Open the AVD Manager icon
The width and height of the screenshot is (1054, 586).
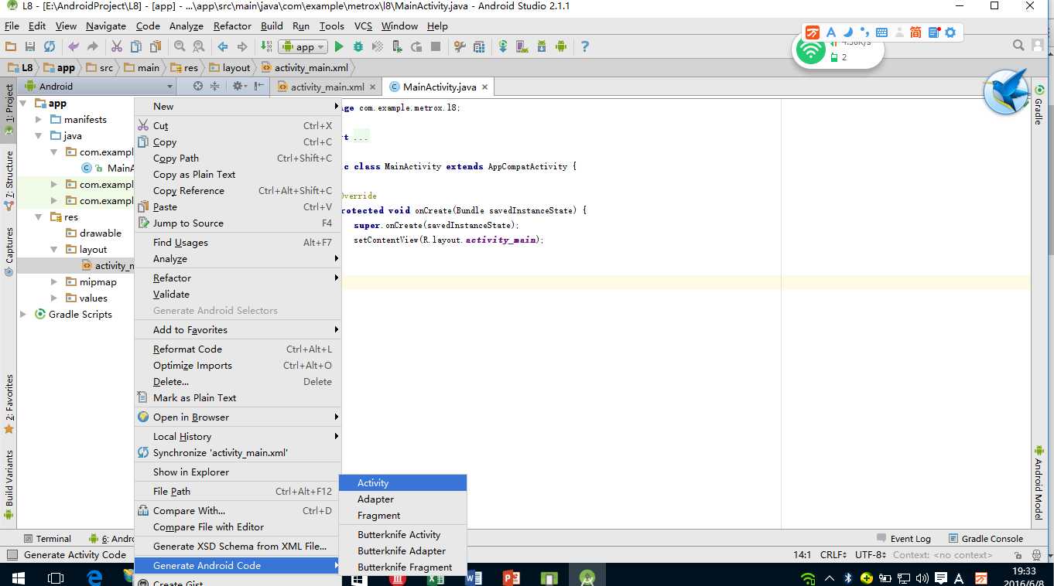pos(522,46)
